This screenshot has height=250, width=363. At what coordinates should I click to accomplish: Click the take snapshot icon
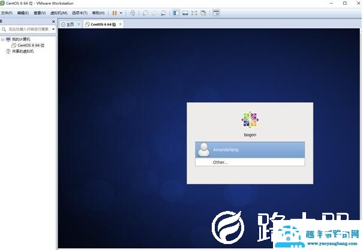[145, 13]
